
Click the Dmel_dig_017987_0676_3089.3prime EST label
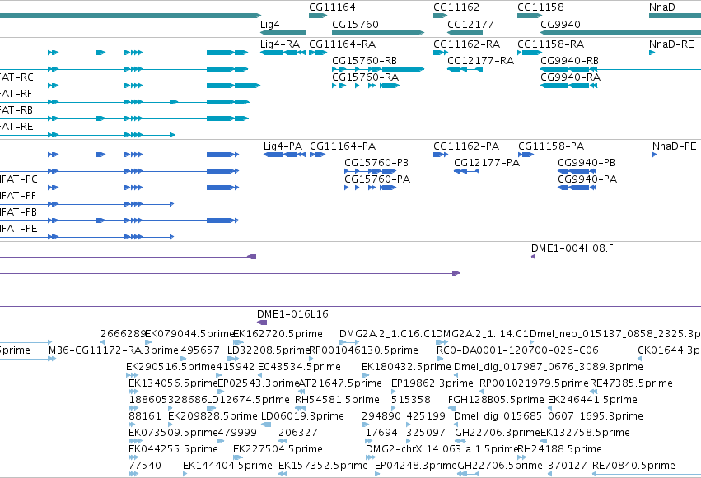549,367
